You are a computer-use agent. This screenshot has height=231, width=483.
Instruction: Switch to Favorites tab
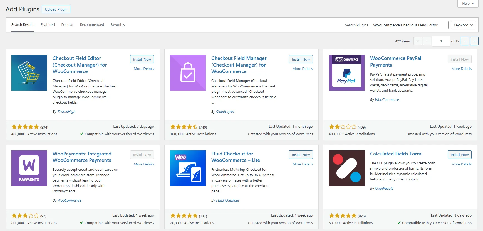pos(118,25)
